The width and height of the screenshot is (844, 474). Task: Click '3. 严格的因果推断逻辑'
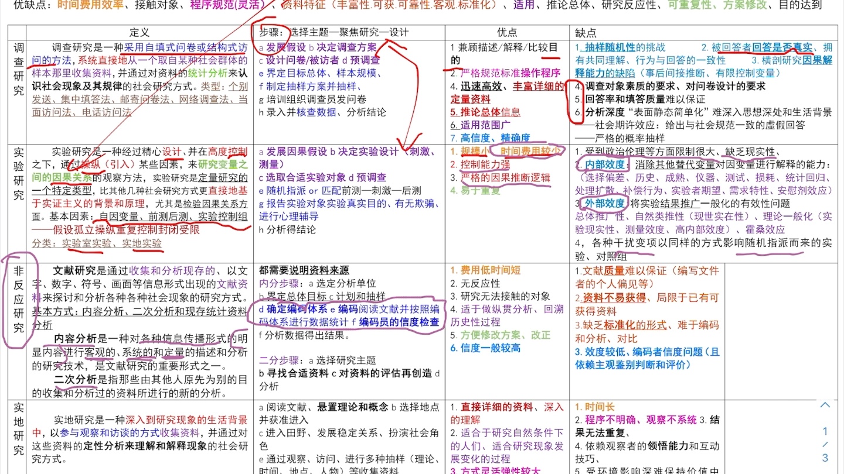click(501, 177)
